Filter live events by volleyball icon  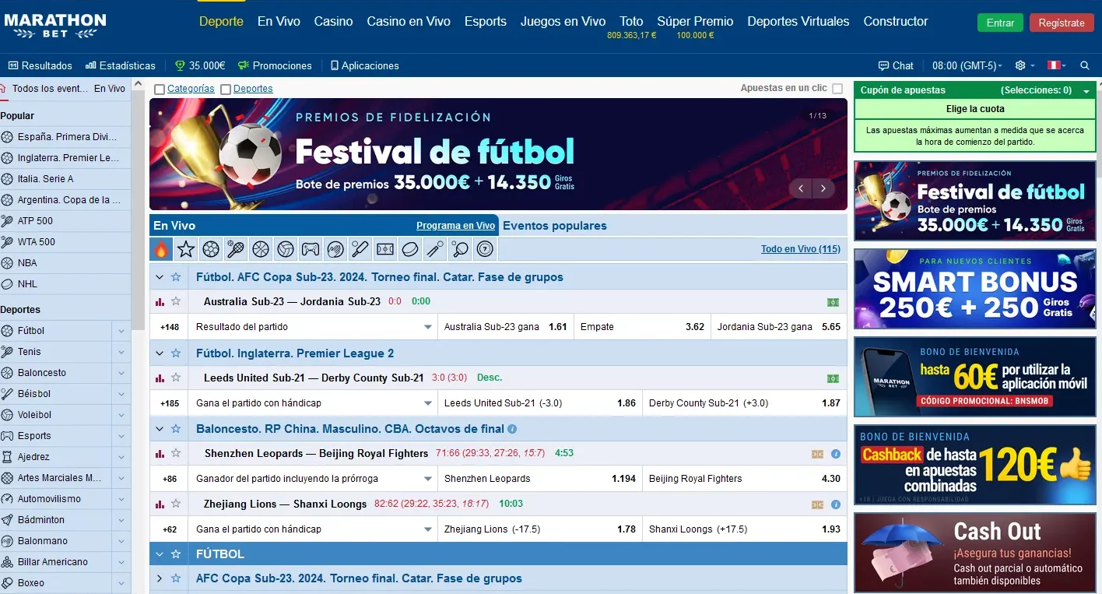pos(286,249)
